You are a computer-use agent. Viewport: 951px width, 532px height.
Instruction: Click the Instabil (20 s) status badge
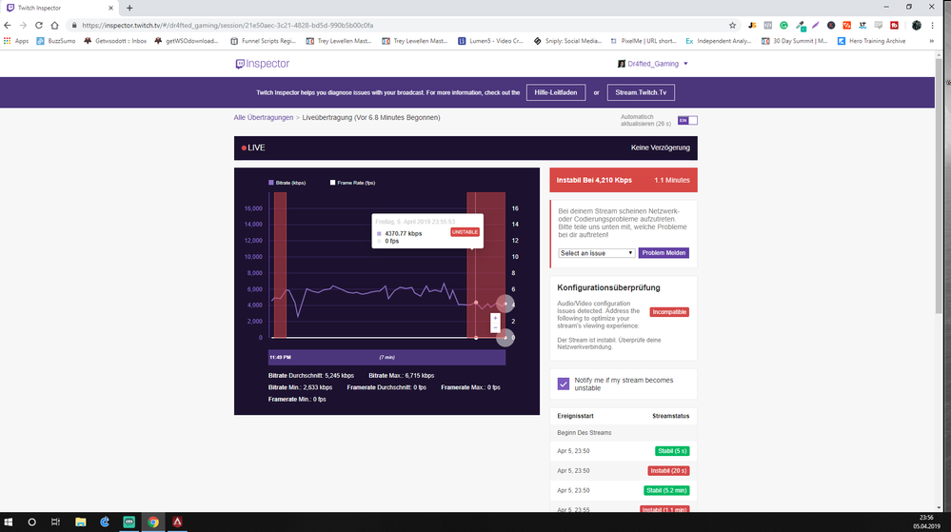(x=668, y=471)
